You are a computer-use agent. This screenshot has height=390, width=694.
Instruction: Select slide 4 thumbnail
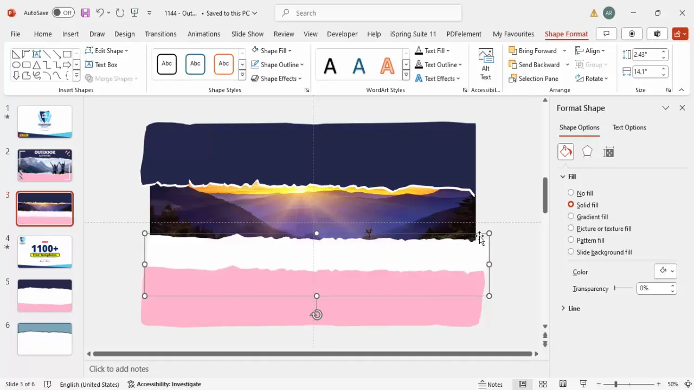click(x=44, y=251)
